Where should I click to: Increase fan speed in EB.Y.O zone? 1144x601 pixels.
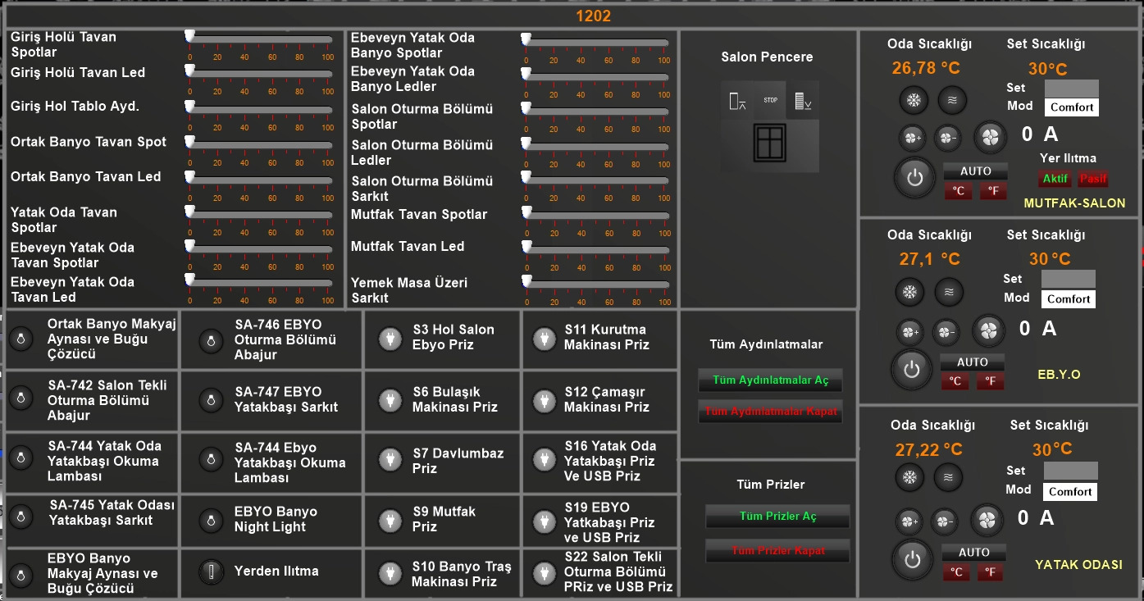coord(910,332)
